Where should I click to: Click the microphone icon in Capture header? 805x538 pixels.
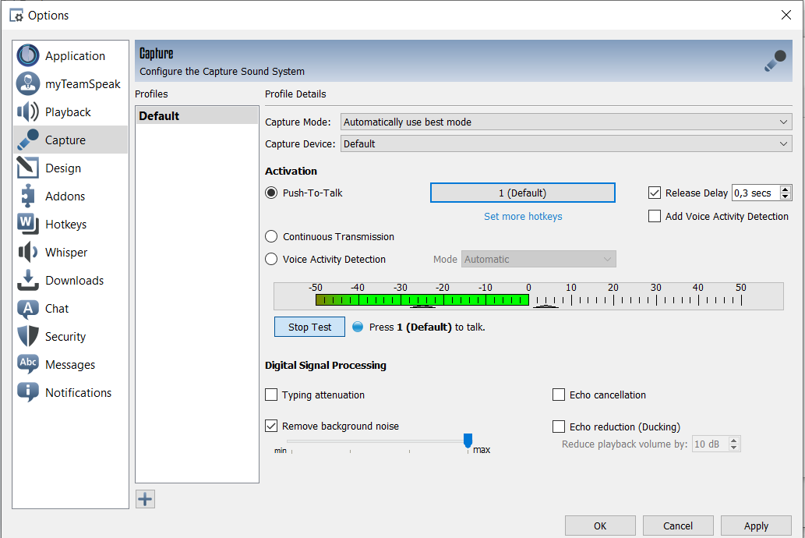point(775,60)
